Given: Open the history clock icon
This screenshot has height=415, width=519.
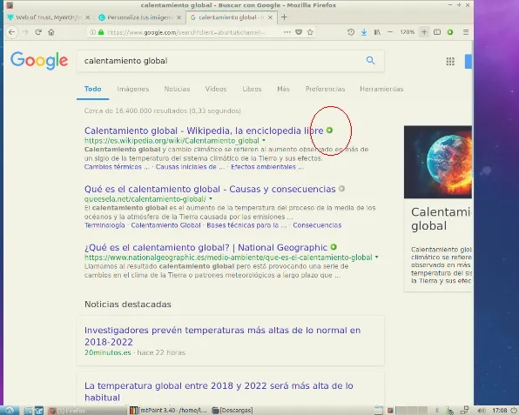Looking at the screenshot, I should 351,32.
